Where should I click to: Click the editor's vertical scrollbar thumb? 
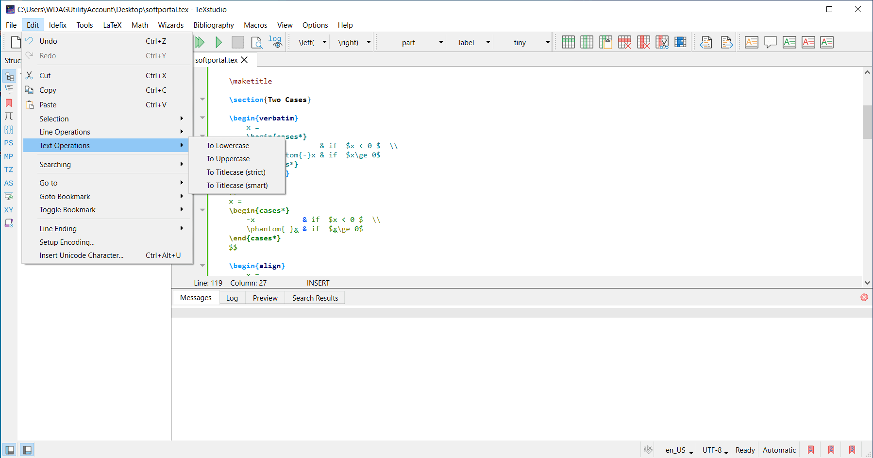[x=867, y=122]
